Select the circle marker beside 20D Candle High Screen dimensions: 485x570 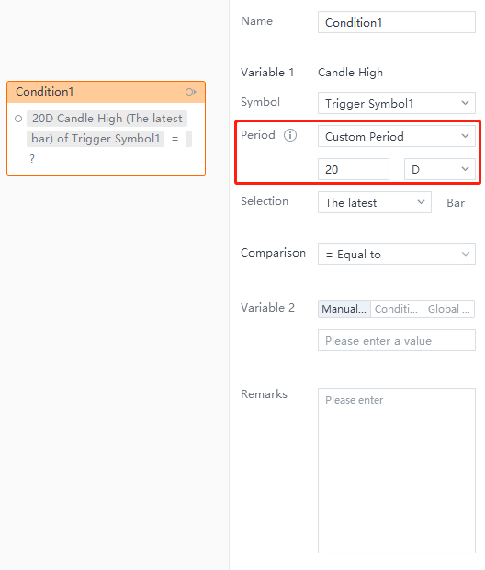pos(18,119)
